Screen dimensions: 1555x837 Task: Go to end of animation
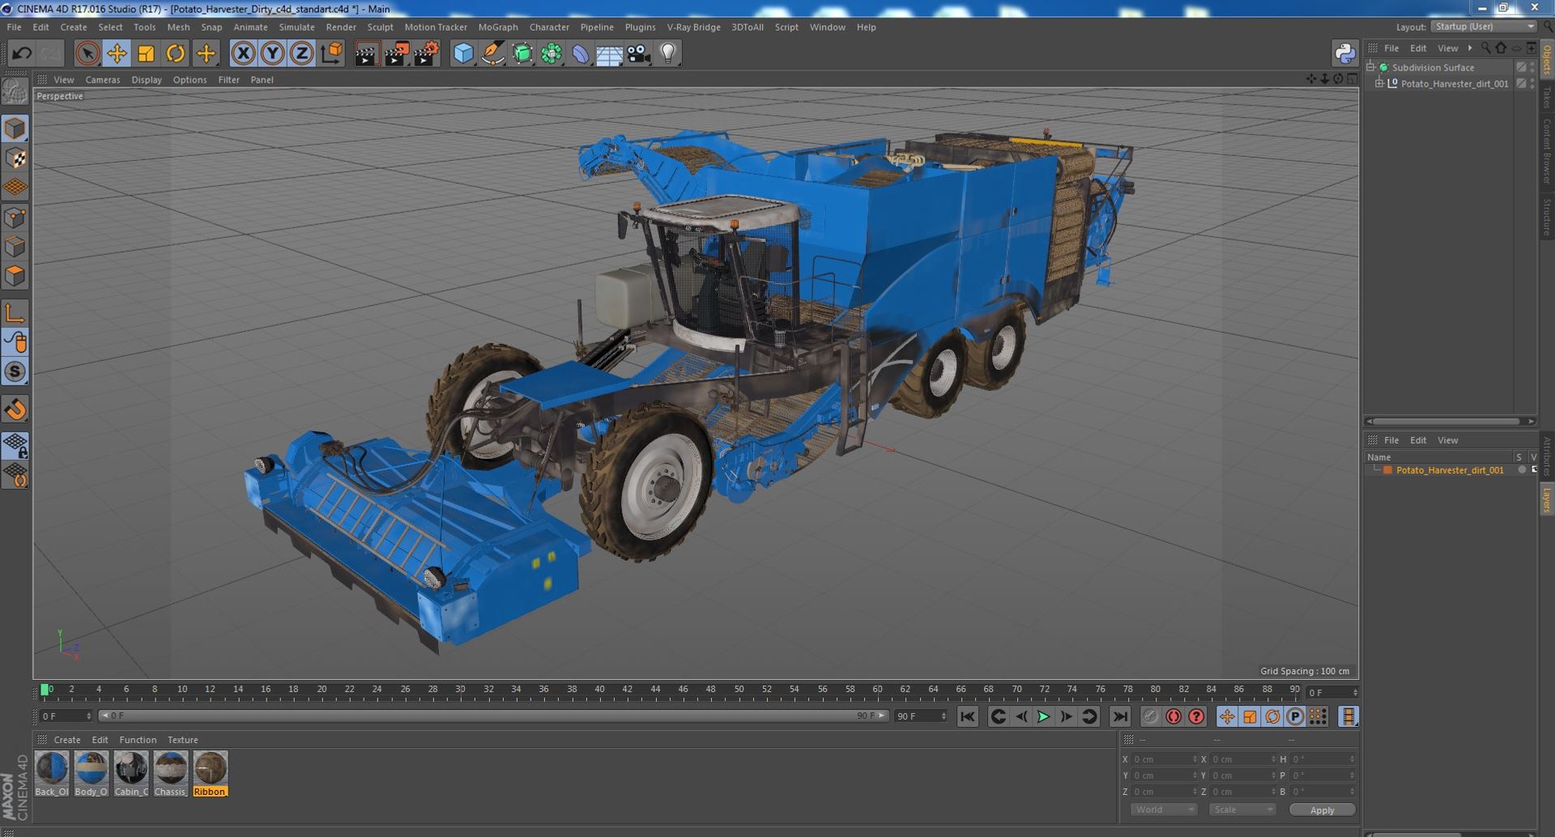point(1120,716)
